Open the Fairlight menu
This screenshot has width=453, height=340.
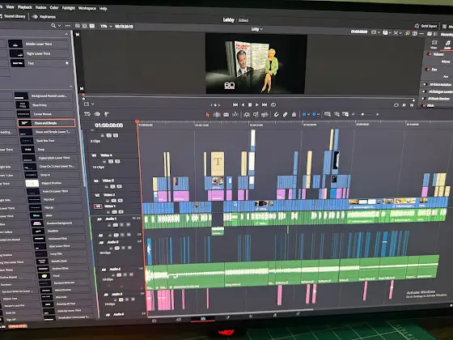(x=69, y=8)
